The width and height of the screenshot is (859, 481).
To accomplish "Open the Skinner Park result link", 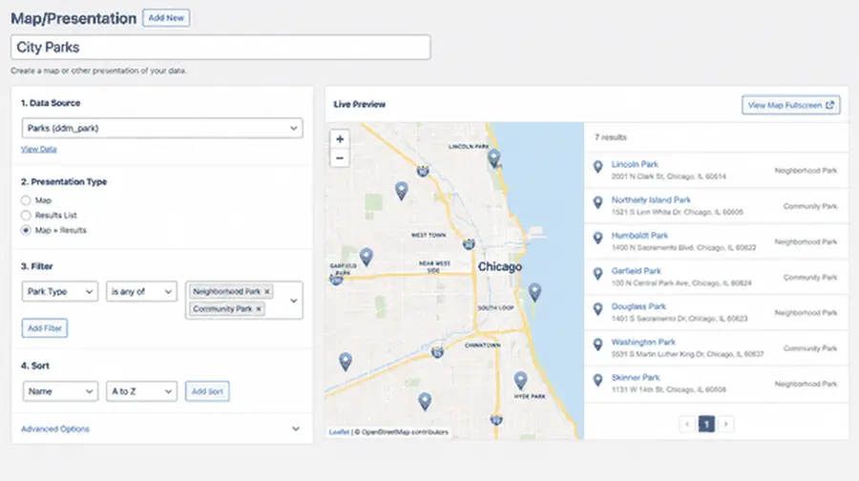I will coord(636,378).
